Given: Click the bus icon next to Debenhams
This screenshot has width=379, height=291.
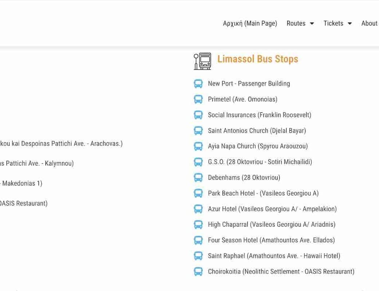Looking at the screenshot, I should click(x=198, y=178).
